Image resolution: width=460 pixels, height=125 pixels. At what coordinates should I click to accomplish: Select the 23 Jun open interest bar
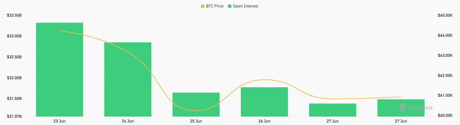click(x=60, y=69)
